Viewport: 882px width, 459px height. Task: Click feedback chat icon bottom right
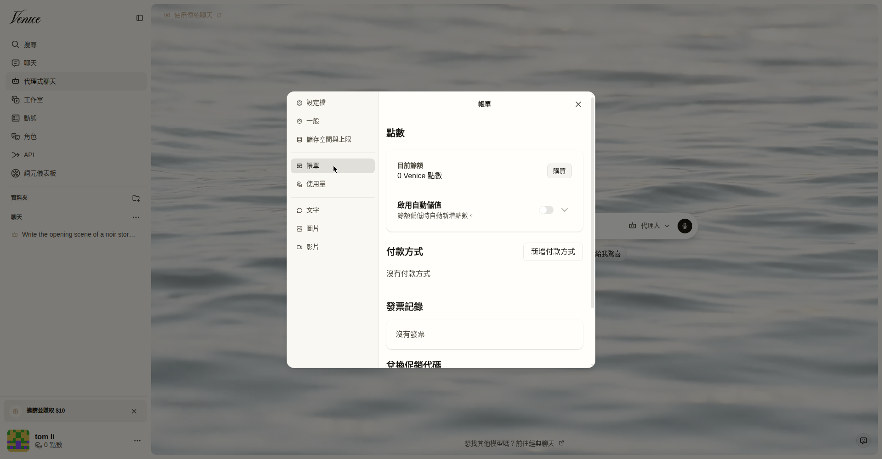(864, 441)
